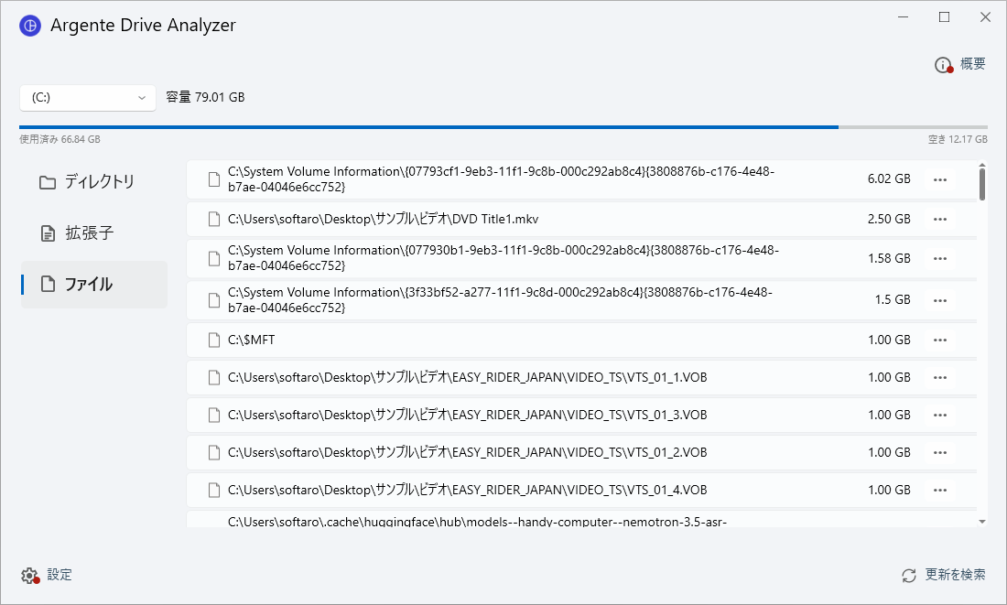Open 設定 gear icon
The width and height of the screenshot is (1007, 605).
click(29, 576)
